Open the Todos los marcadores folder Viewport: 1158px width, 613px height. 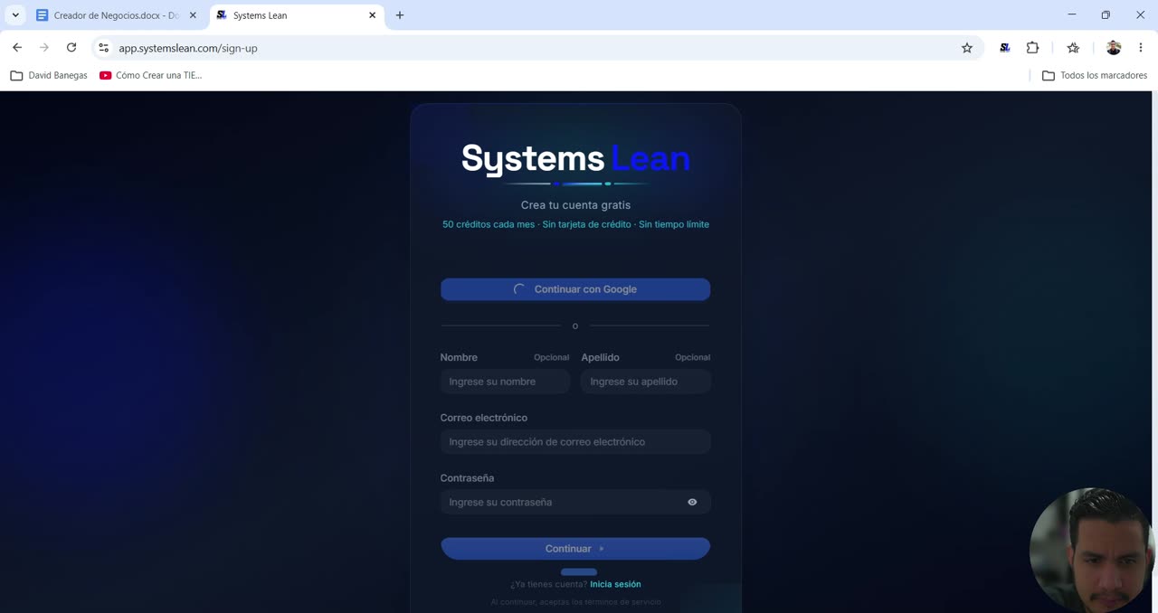click(1095, 75)
